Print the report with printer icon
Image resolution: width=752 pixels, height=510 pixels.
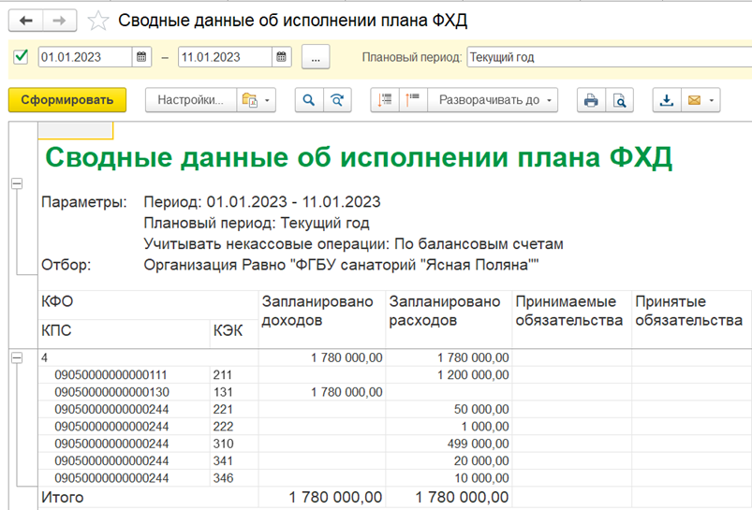click(591, 100)
